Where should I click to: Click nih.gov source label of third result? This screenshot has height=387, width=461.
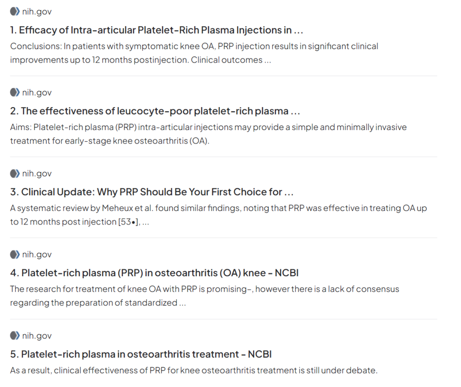(x=37, y=174)
